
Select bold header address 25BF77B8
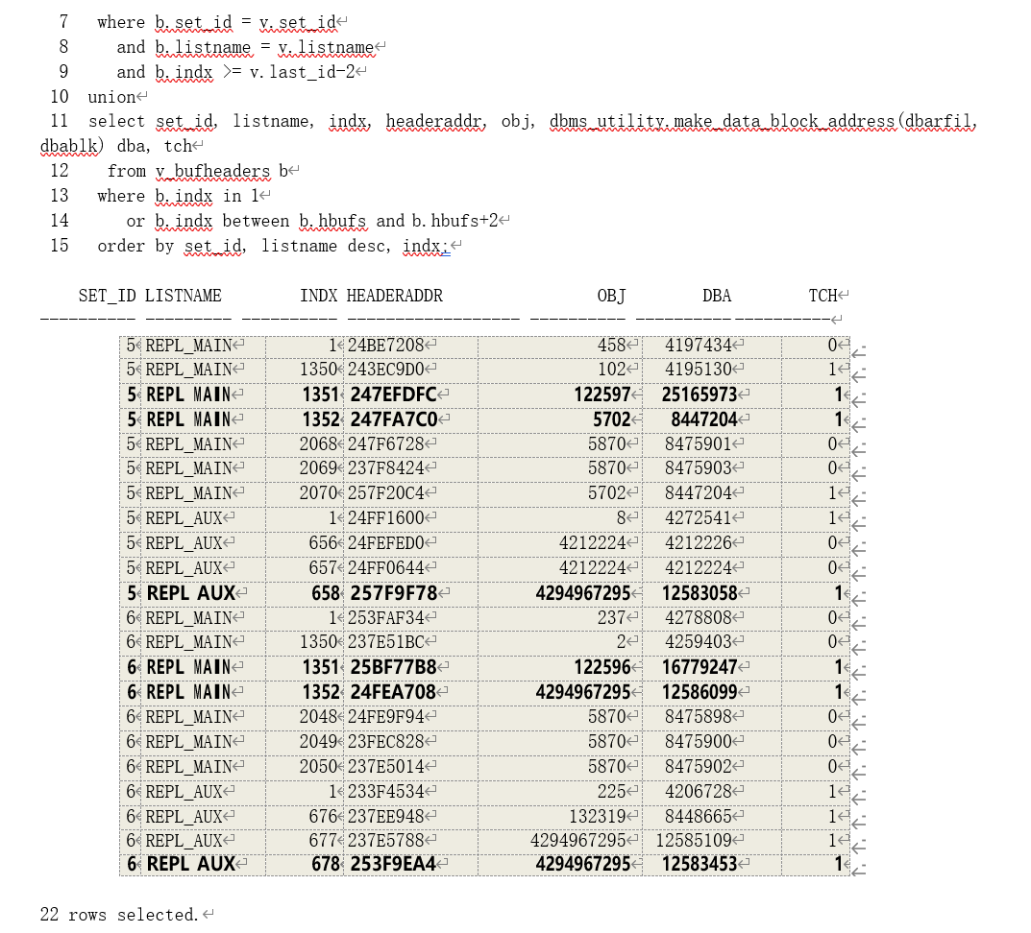[x=393, y=667]
